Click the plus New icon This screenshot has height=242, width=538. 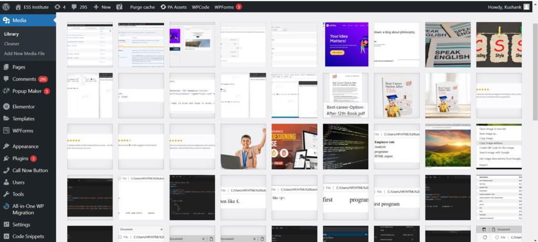pyautogui.click(x=96, y=7)
